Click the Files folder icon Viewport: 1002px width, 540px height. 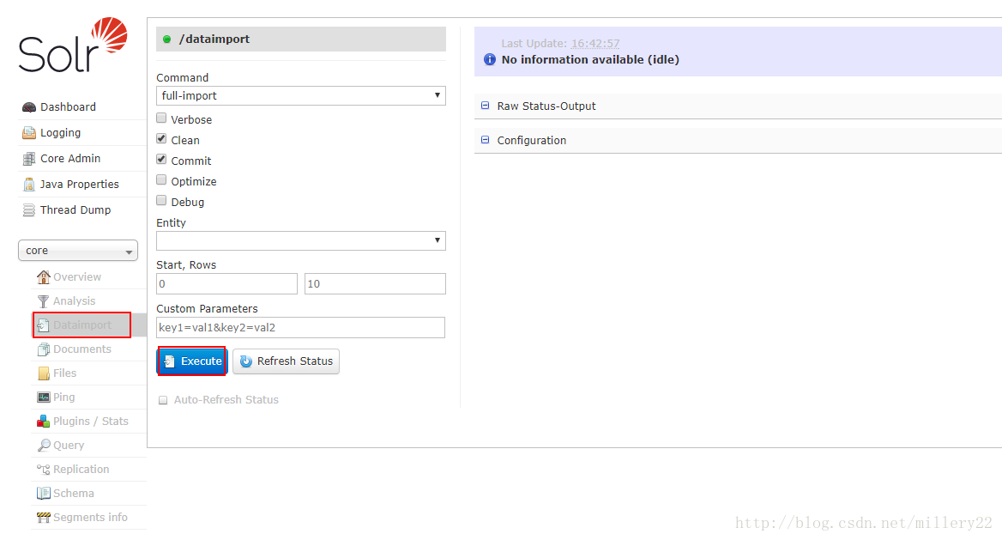44,373
